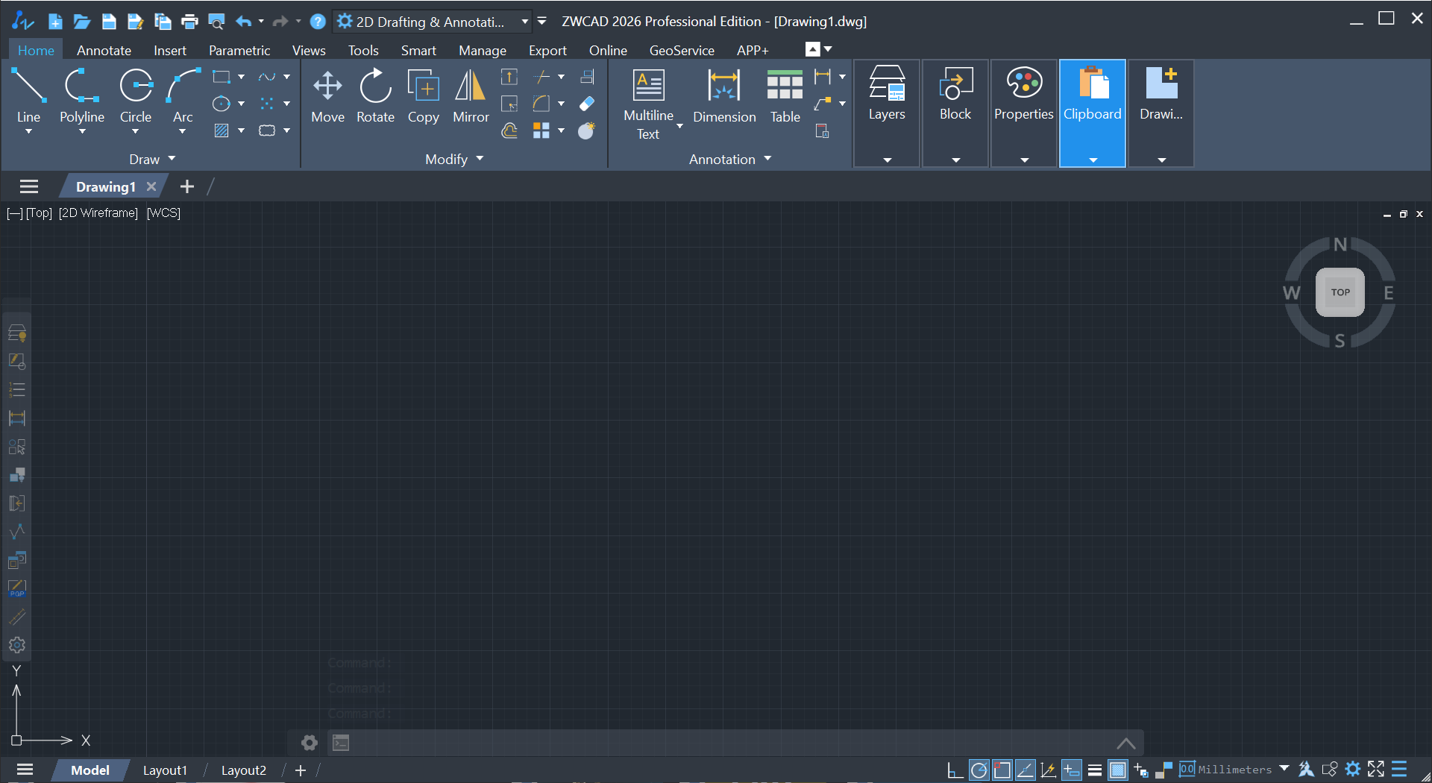The image size is (1432, 783).
Task: Toggle Transparency display in status bar
Action: tap(1117, 770)
